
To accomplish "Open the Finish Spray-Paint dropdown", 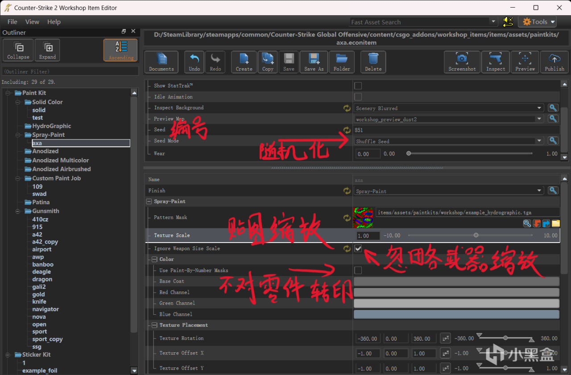I will click(x=449, y=191).
